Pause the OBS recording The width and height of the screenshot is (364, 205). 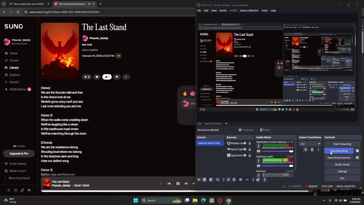(x=357, y=151)
